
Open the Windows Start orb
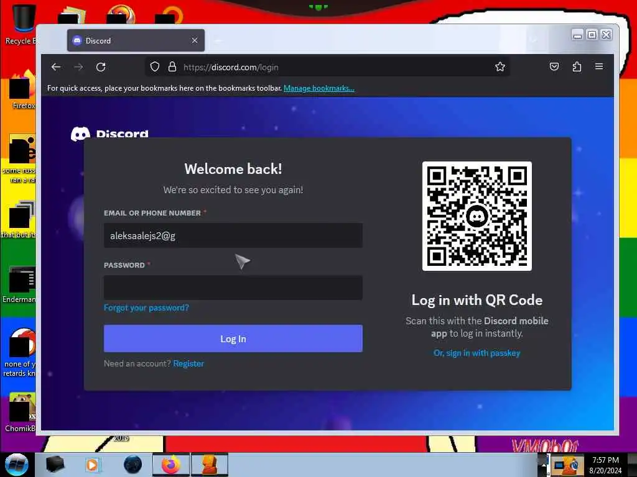click(x=16, y=465)
